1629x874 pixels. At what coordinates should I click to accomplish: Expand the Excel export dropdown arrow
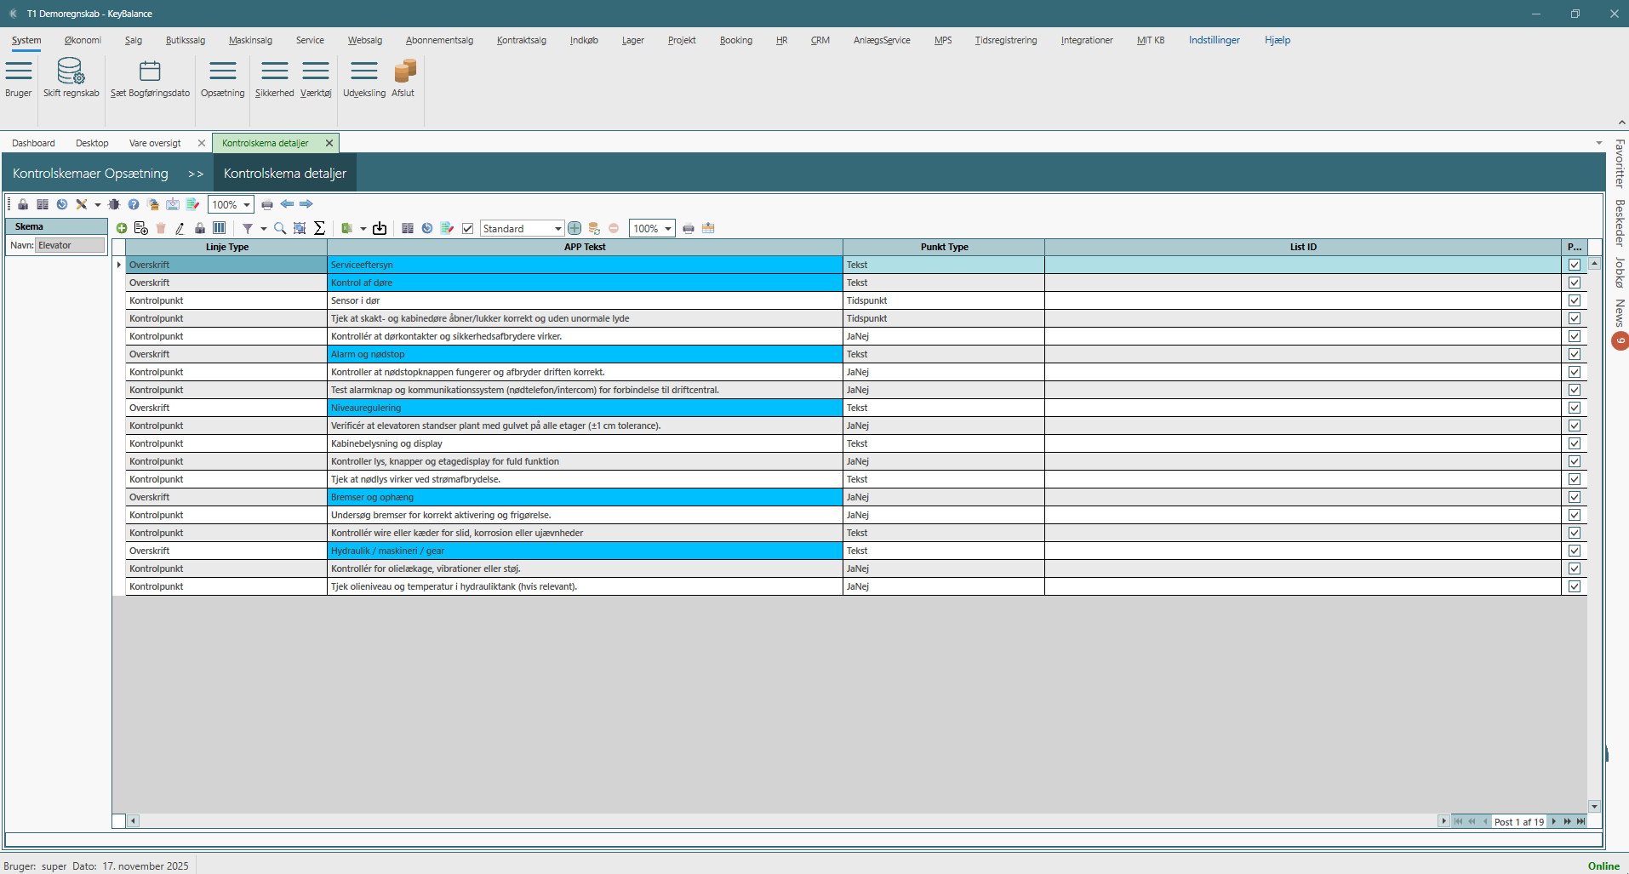pyautogui.click(x=363, y=229)
